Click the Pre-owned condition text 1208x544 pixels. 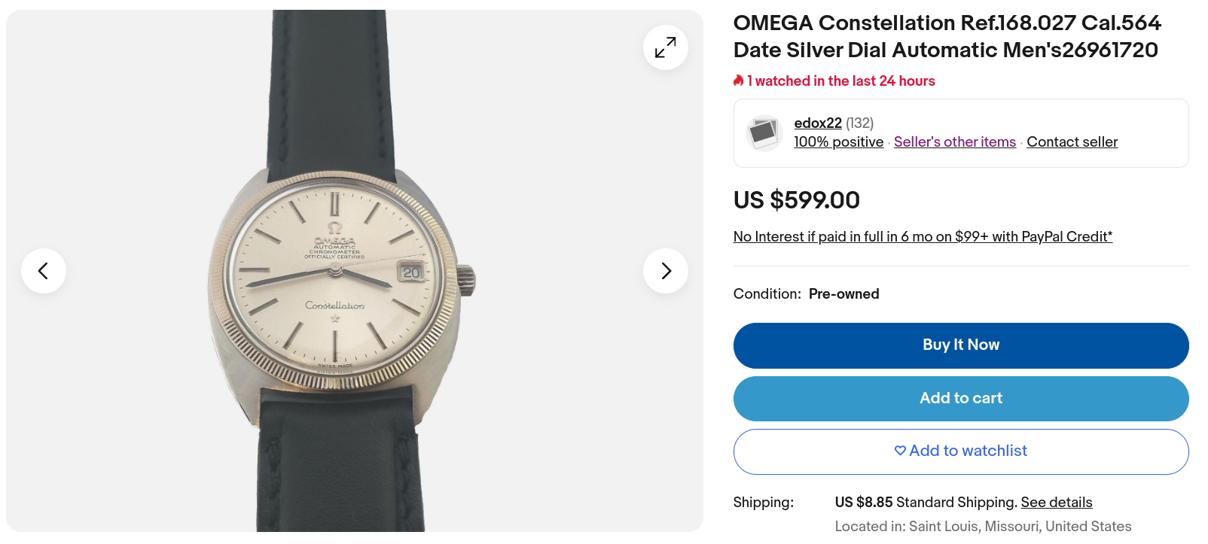(x=843, y=294)
